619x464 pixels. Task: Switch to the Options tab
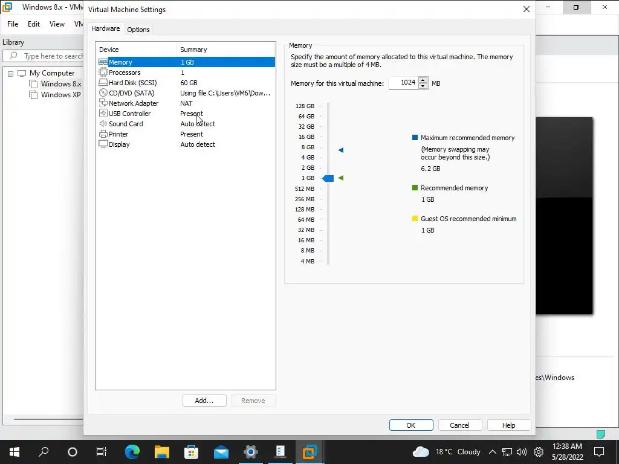[138, 30]
